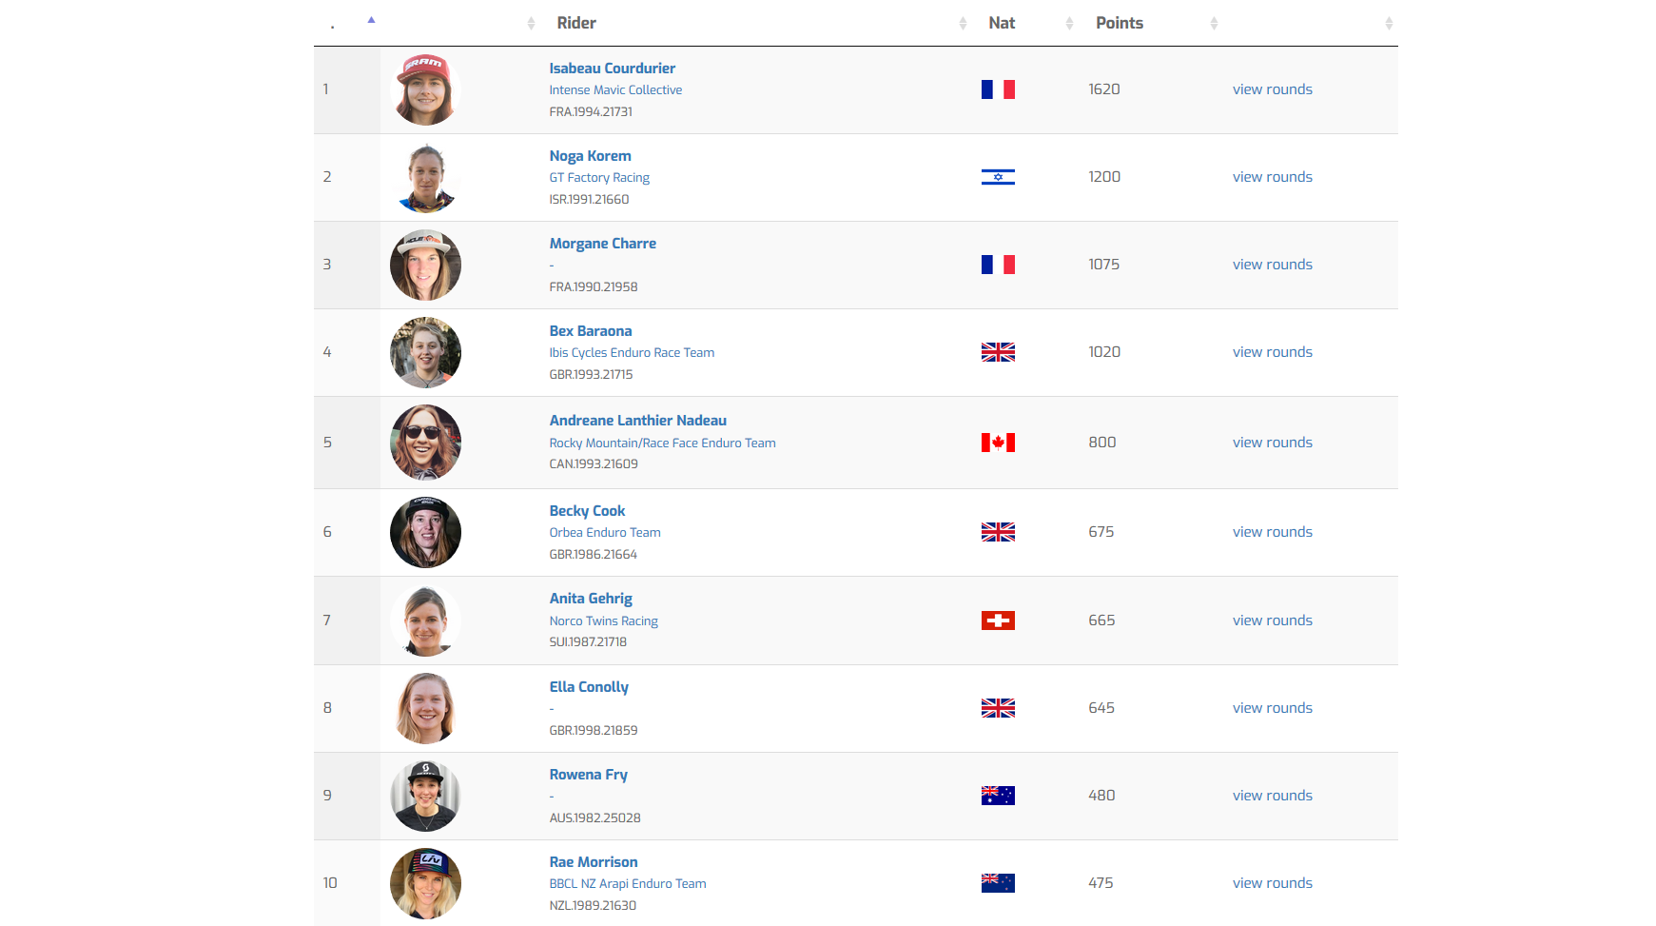This screenshot has width=1656, height=926.
Task: Click the UK flag beside Bex Baraona
Action: (998, 352)
